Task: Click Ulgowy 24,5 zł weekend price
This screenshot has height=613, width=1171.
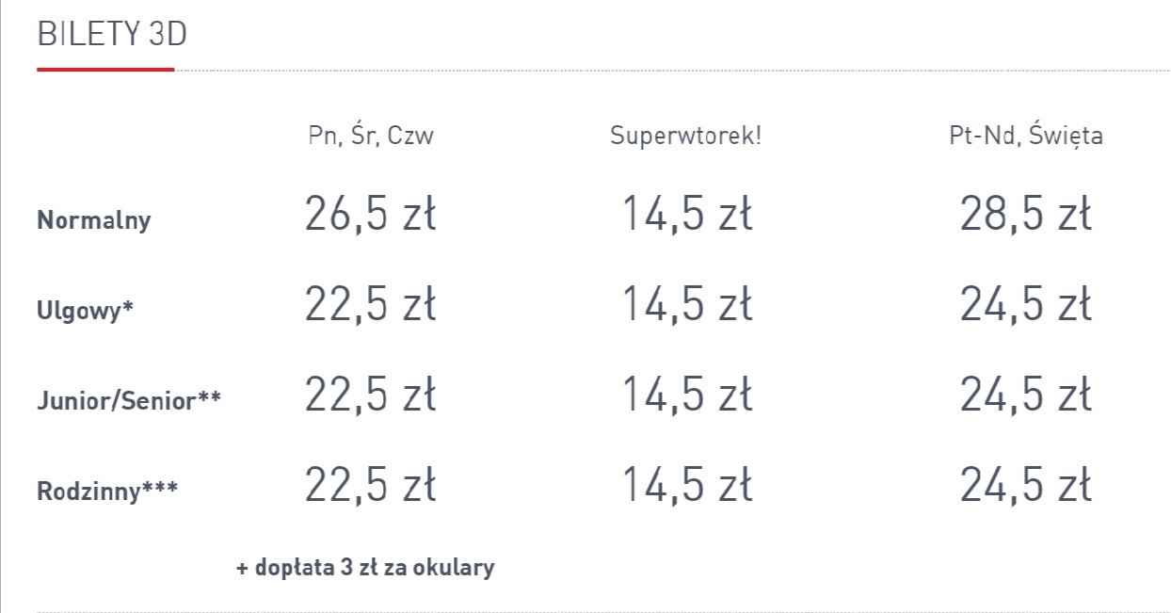Action: point(1026,304)
